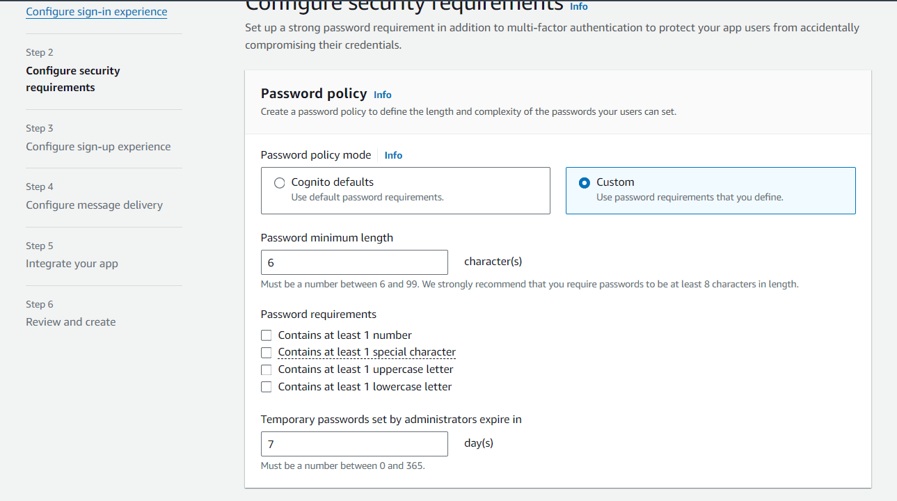
Task: Open Info link by Configure security requirements title
Action: coord(579,6)
